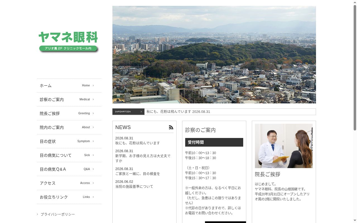Screen dimensions: 357x223
Task: Open NEWS item 秋にも、花粉は飛んでいます
Action: pyautogui.click(x=138, y=143)
